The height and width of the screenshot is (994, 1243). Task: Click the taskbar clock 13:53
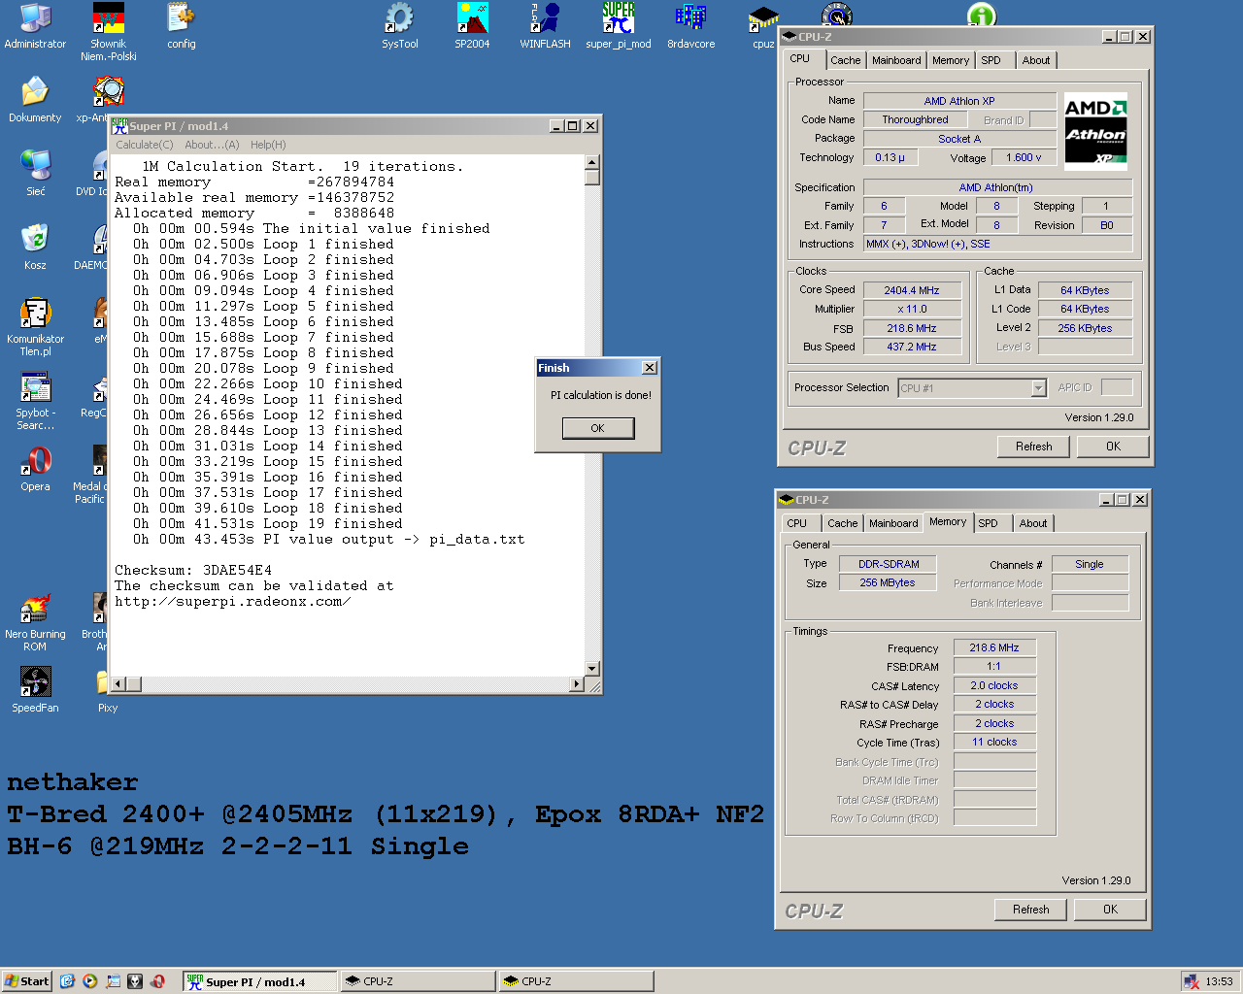(x=1219, y=981)
